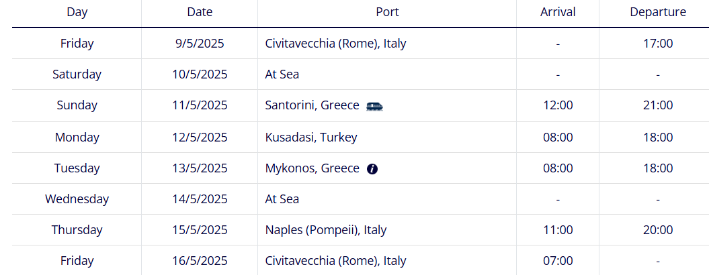Select the Thursday day cell

[77, 230]
